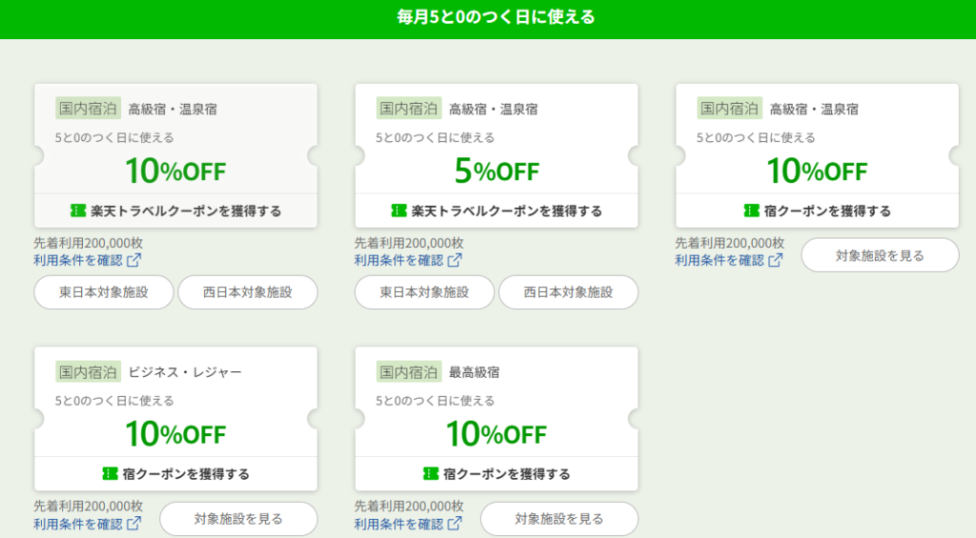Click the ticket icon on the ビジネス・レジャー coupon
The image size is (976, 538).
(x=110, y=474)
